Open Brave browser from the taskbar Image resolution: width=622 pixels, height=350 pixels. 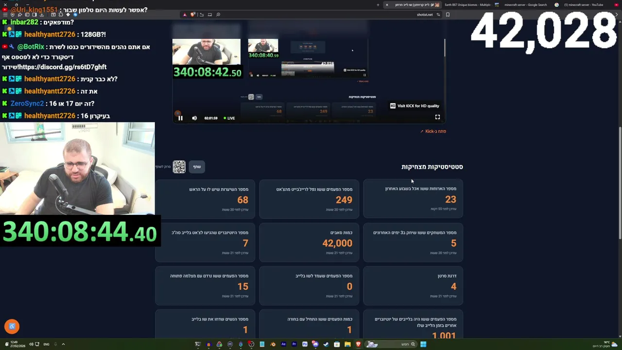[x=358, y=344]
